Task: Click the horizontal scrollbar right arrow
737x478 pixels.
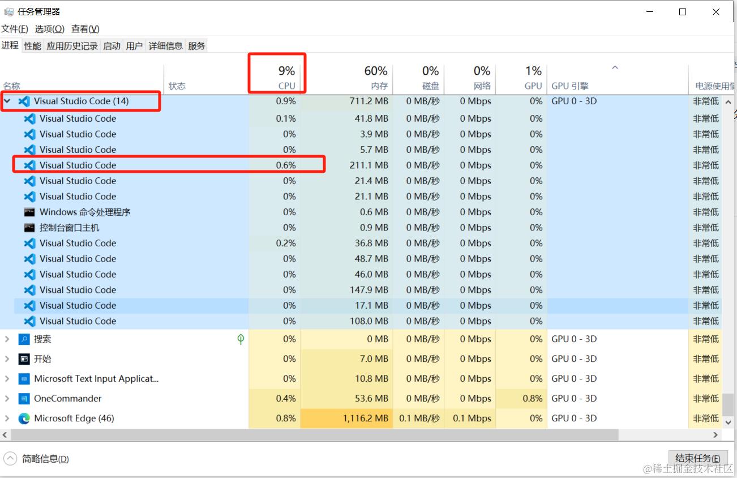Action: tap(716, 435)
